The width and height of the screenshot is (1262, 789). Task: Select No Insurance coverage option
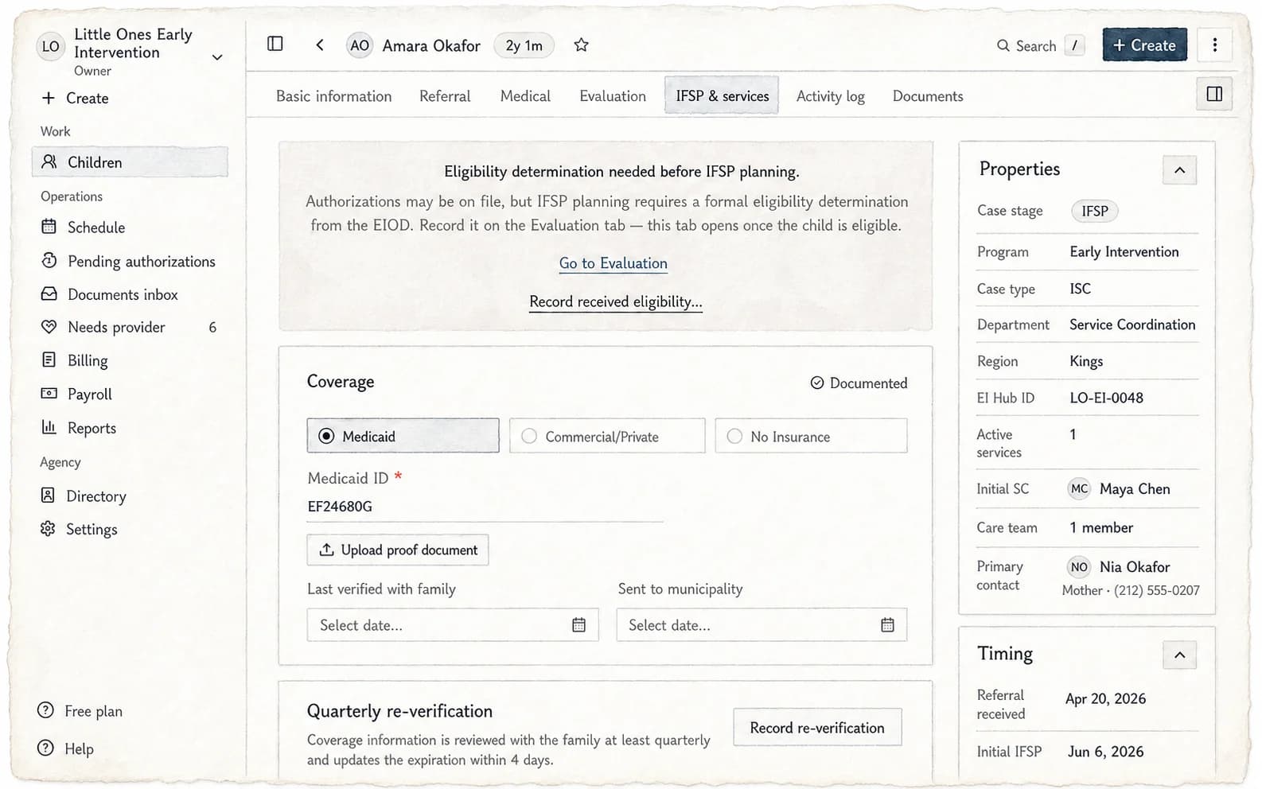coord(811,436)
